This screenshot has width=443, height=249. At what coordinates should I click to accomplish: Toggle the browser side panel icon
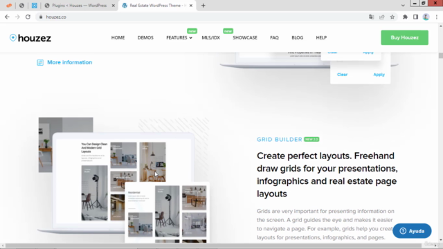coord(415,17)
